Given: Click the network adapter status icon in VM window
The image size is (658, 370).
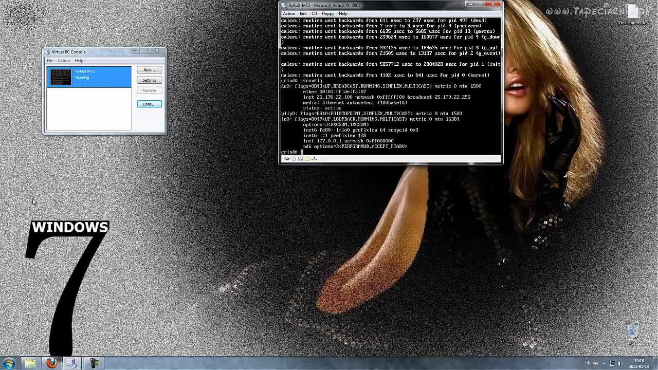Looking at the screenshot, I should tap(314, 159).
